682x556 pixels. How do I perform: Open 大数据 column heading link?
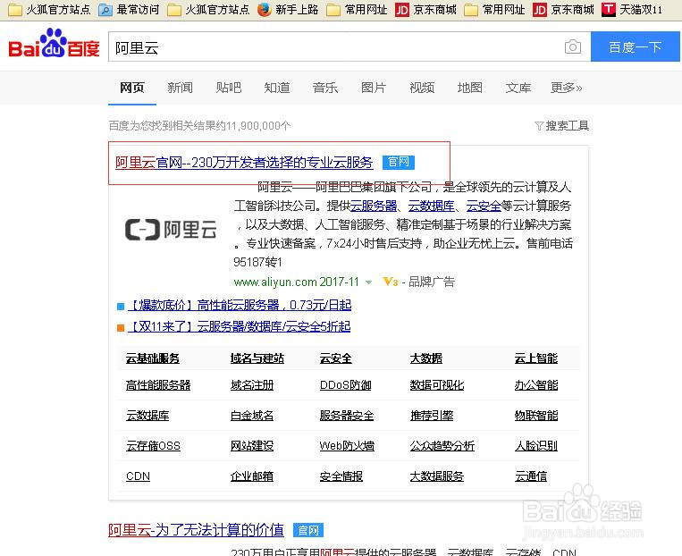tap(425, 358)
